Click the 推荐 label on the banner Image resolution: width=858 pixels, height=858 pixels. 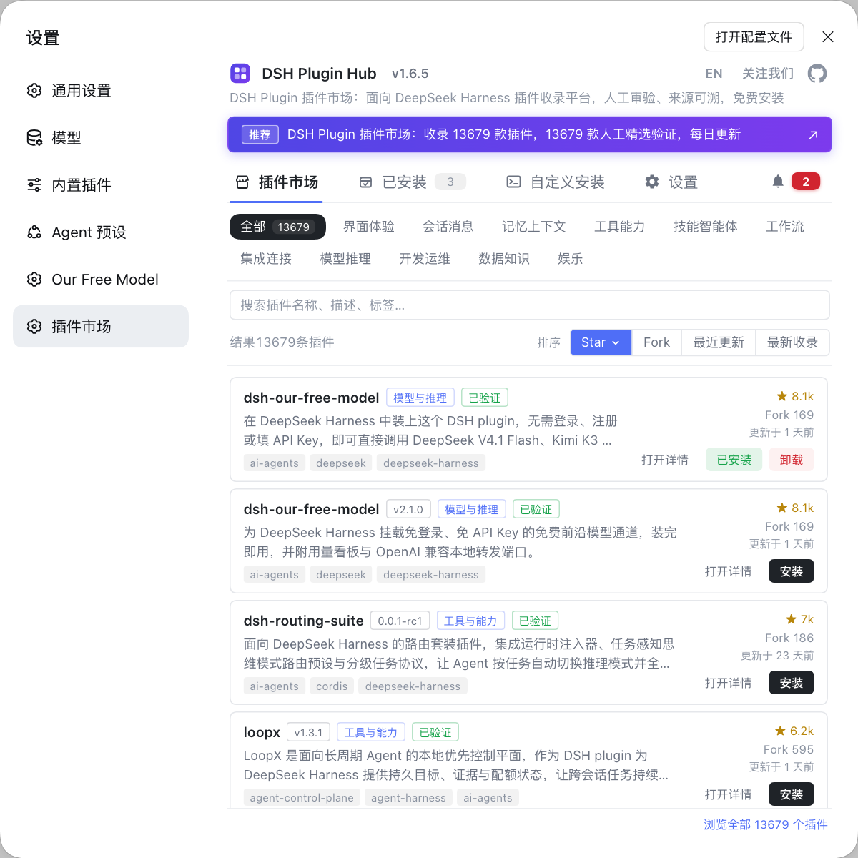pyautogui.click(x=260, y=134)
